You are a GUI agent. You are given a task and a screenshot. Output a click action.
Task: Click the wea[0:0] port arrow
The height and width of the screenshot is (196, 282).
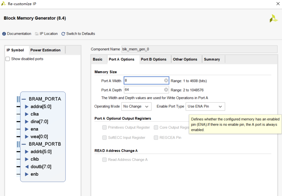click(x=27, y=137)
